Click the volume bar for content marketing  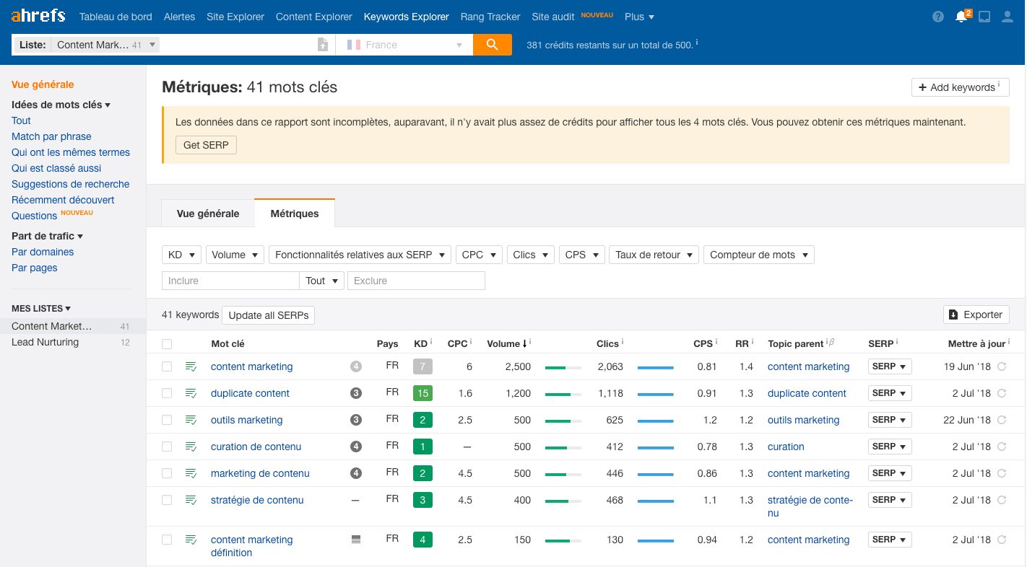[563, 367]
